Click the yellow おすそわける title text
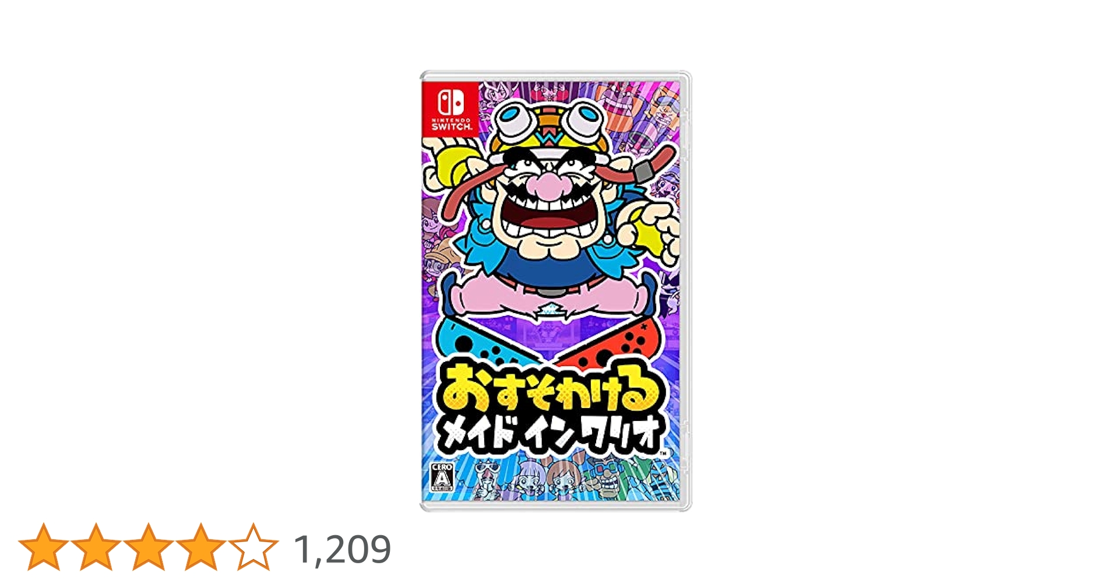The image size is (1113, 583). pyautogui.click(x=550, y=387)
